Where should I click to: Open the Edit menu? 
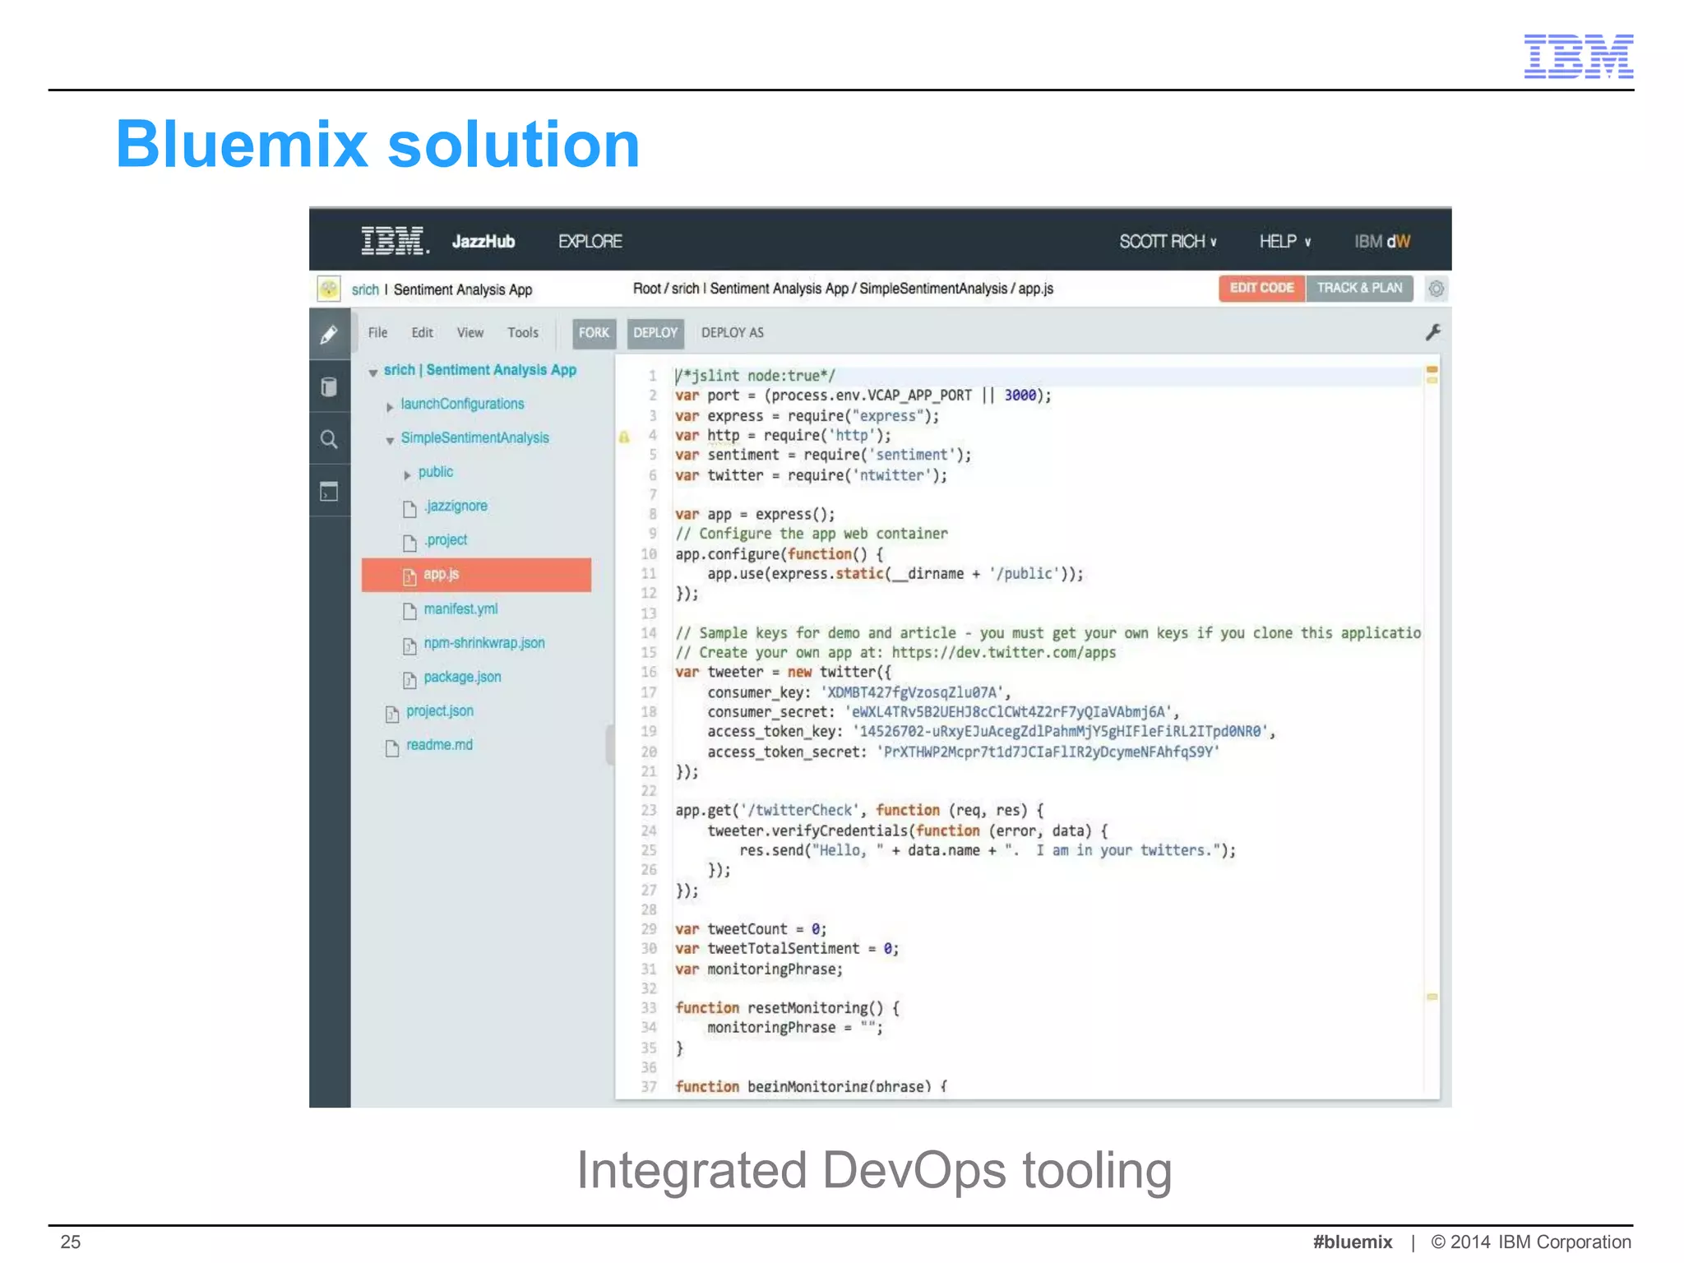(x=422, y=332)
